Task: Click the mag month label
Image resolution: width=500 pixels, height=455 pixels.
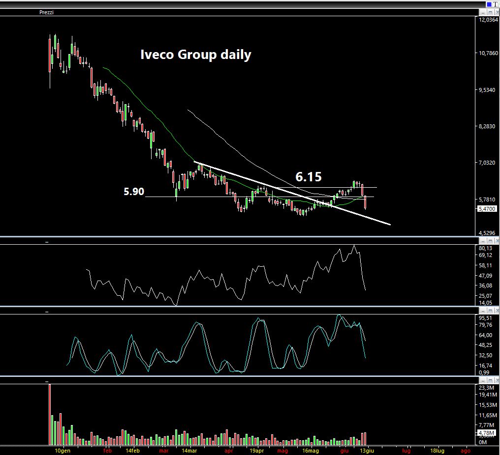Action: [x=282, y=451]
